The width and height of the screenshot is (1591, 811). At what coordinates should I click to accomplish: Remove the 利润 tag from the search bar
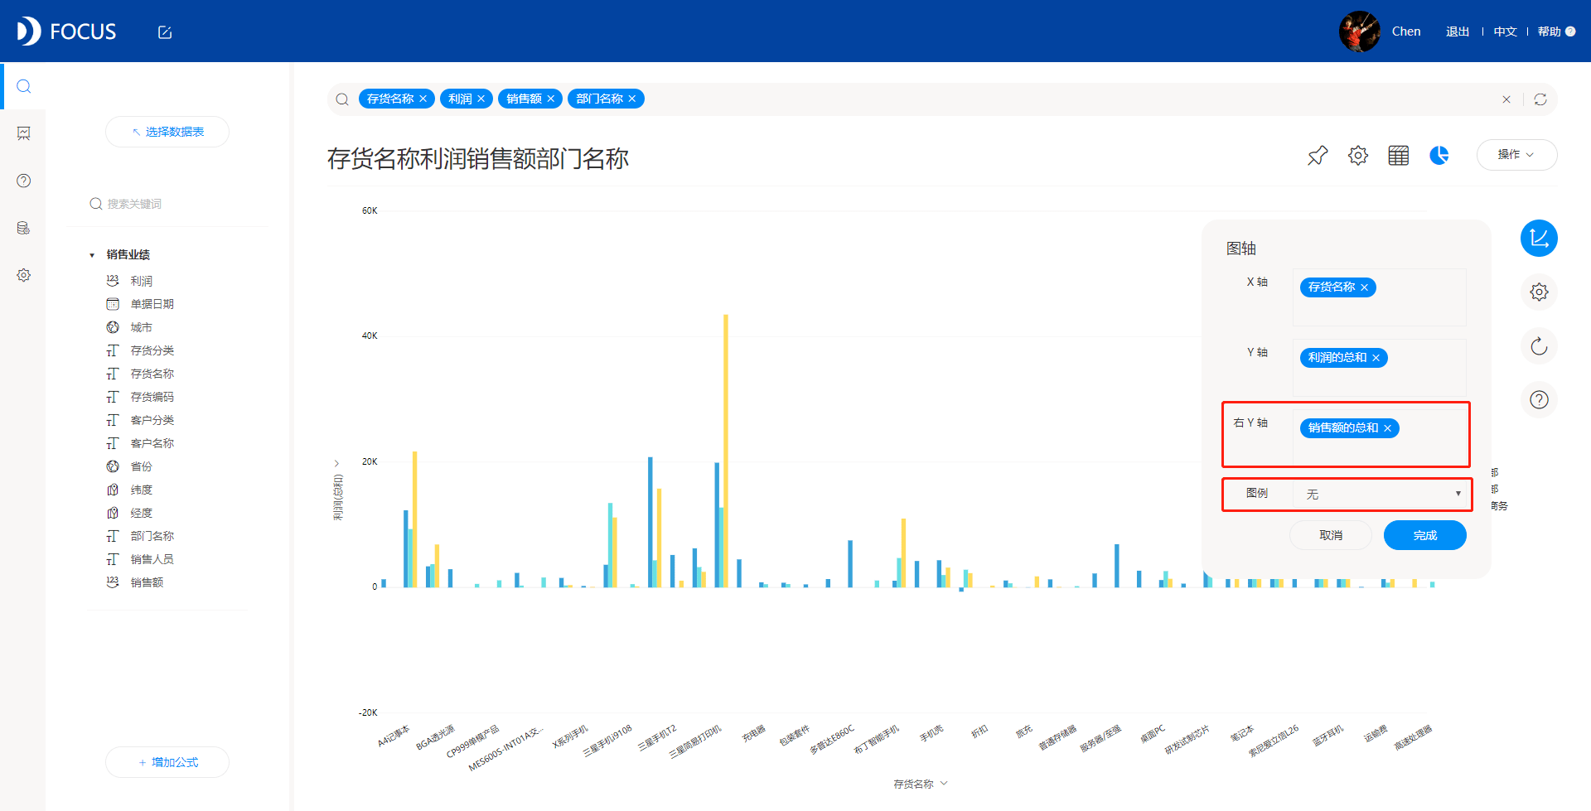click(x=481, y=99)
